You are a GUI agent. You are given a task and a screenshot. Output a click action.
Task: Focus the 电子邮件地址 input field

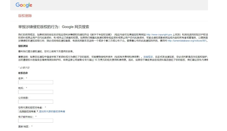click(36, 121)
